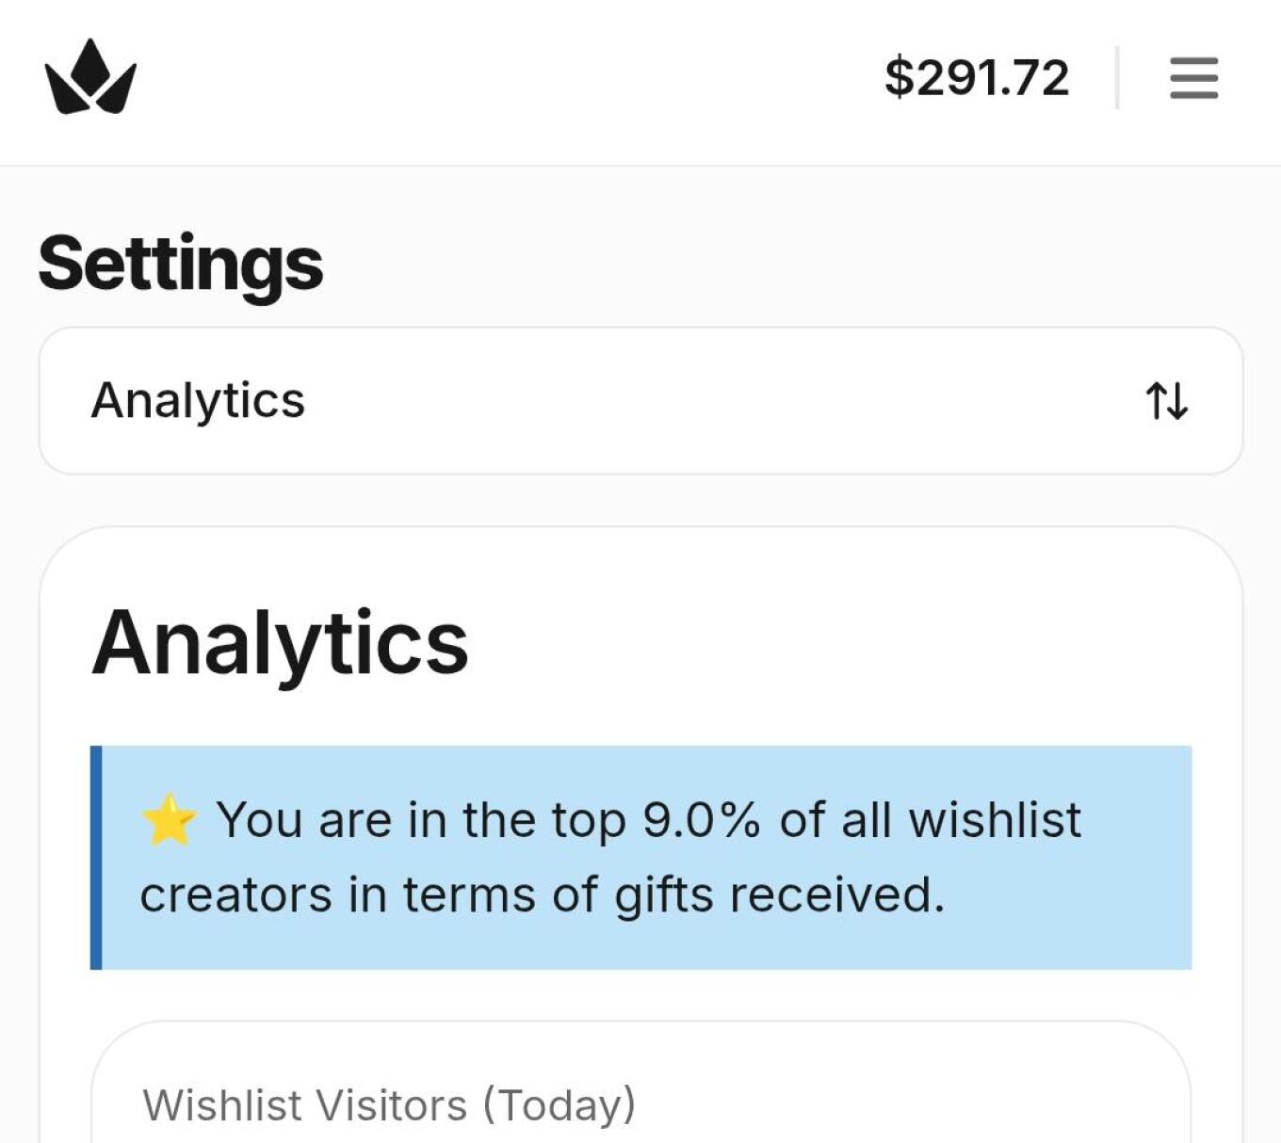
Task: Click the large Analytics card heading
Action: point(280,644)
